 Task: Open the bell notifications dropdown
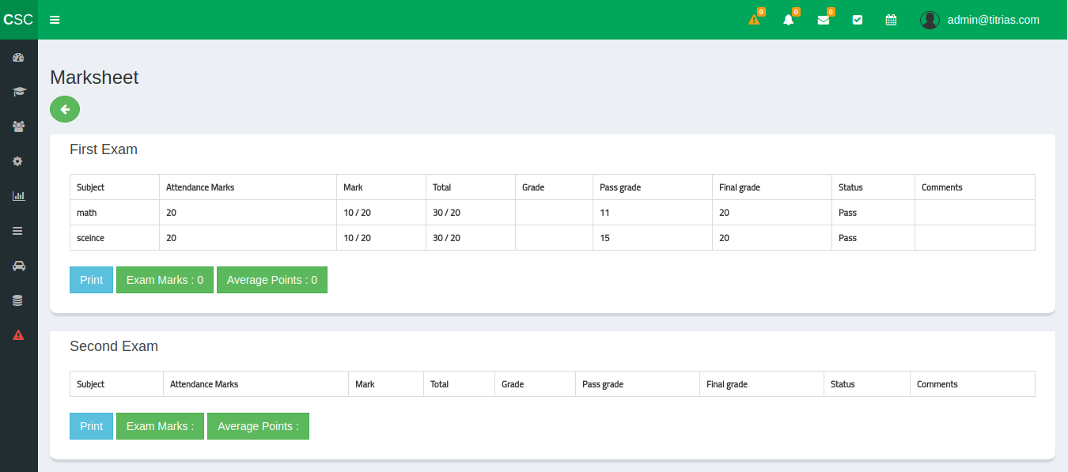point(789,20)
